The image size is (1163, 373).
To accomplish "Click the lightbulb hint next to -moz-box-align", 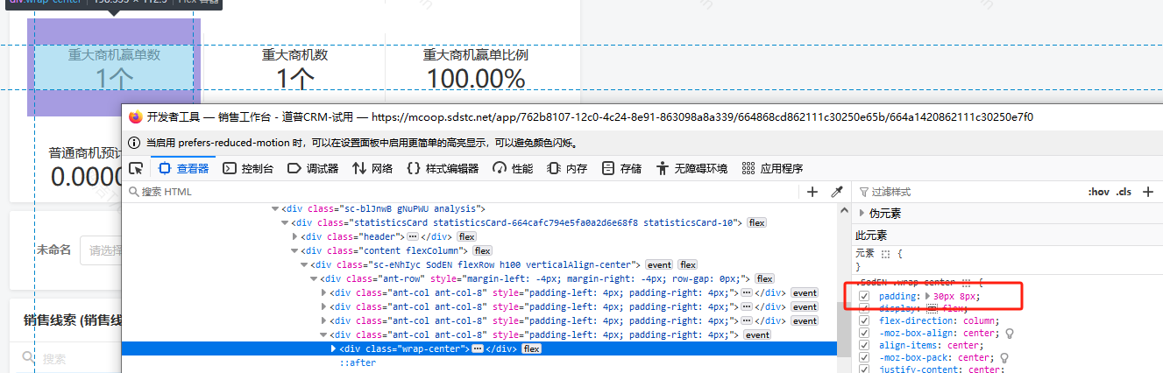I will [1010, 333].
